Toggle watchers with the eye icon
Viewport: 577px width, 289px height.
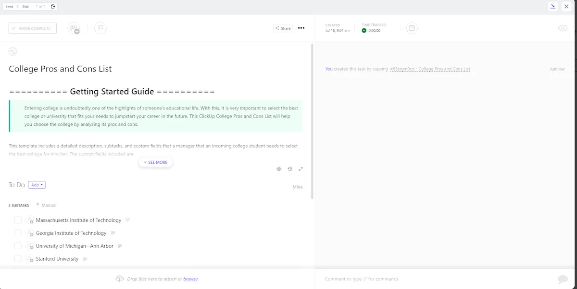(563, 28)
